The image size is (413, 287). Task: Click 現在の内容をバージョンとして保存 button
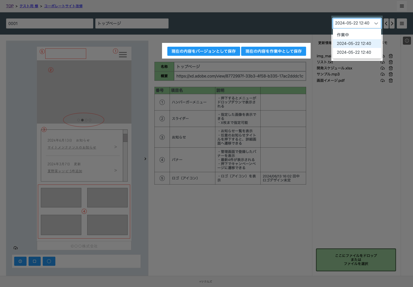[204, 51]
